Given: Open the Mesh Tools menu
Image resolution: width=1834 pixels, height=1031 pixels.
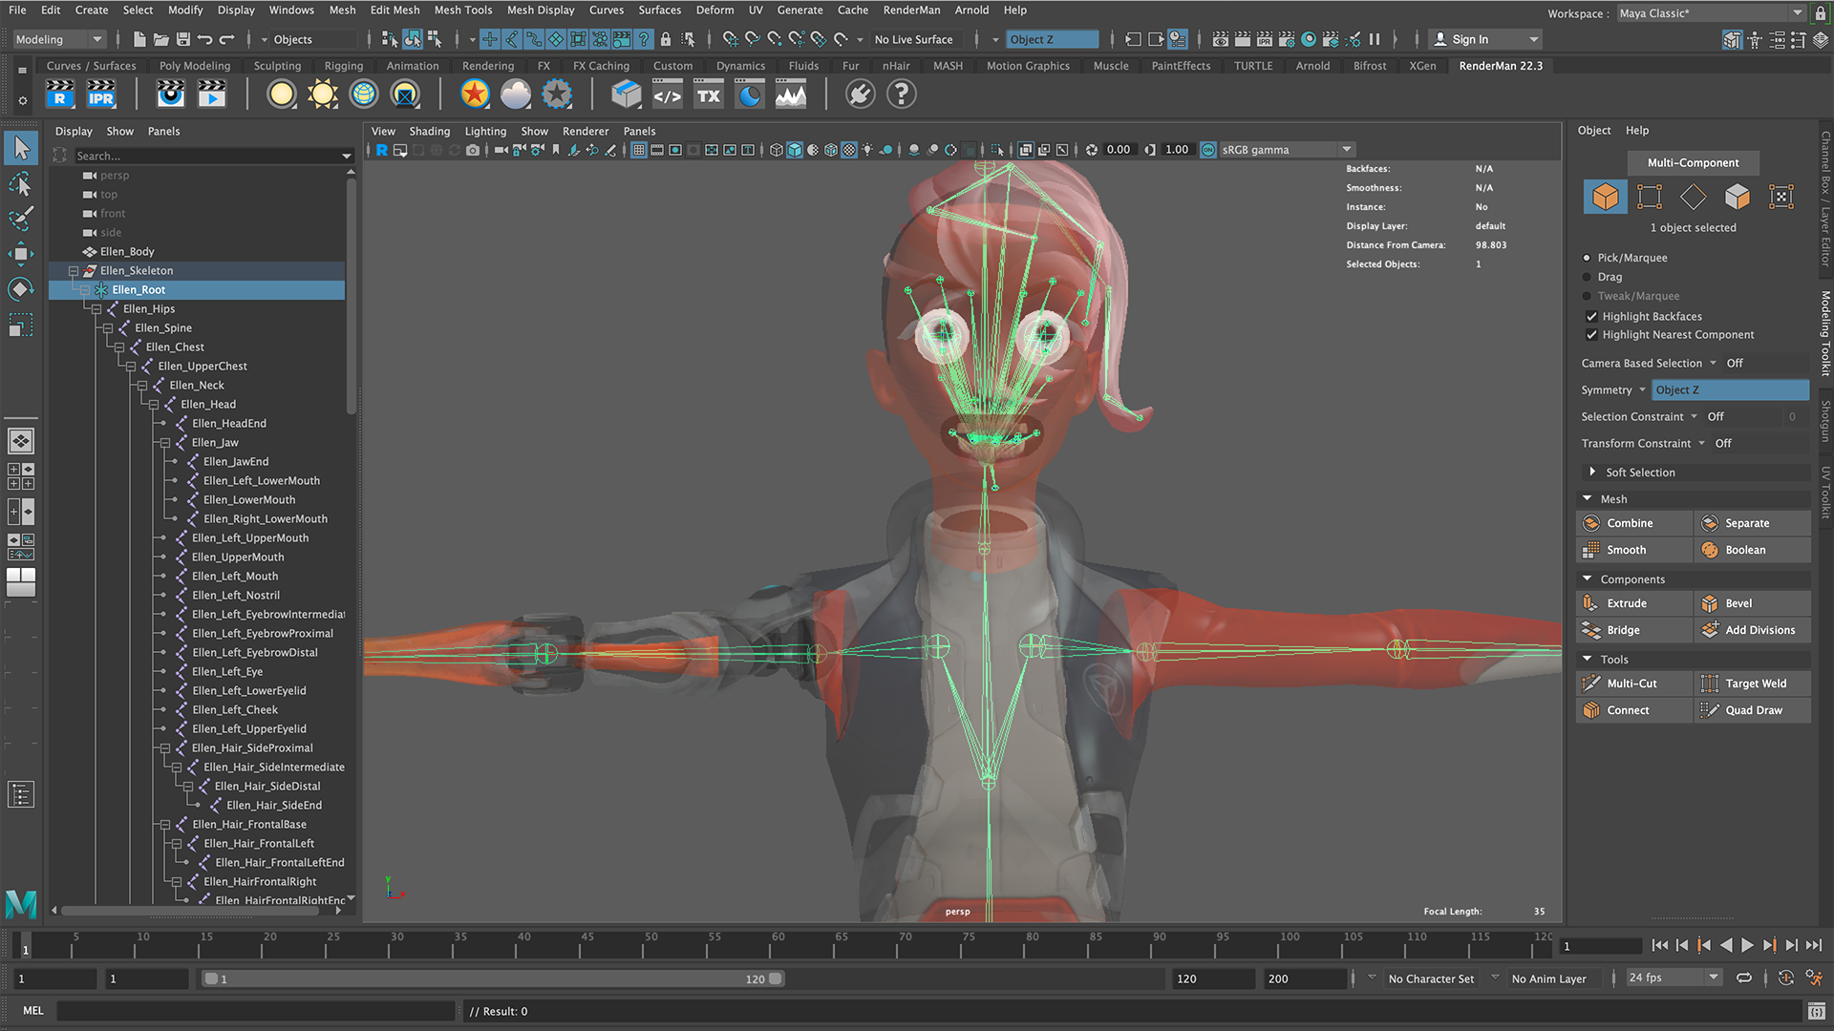Looking at the screenshot, I should pyautogui.click(x=462, y=10).
